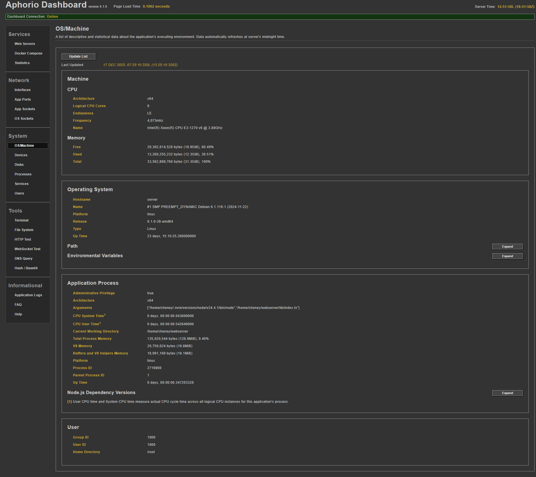Open the App Ports page

[x=23, y=100]
